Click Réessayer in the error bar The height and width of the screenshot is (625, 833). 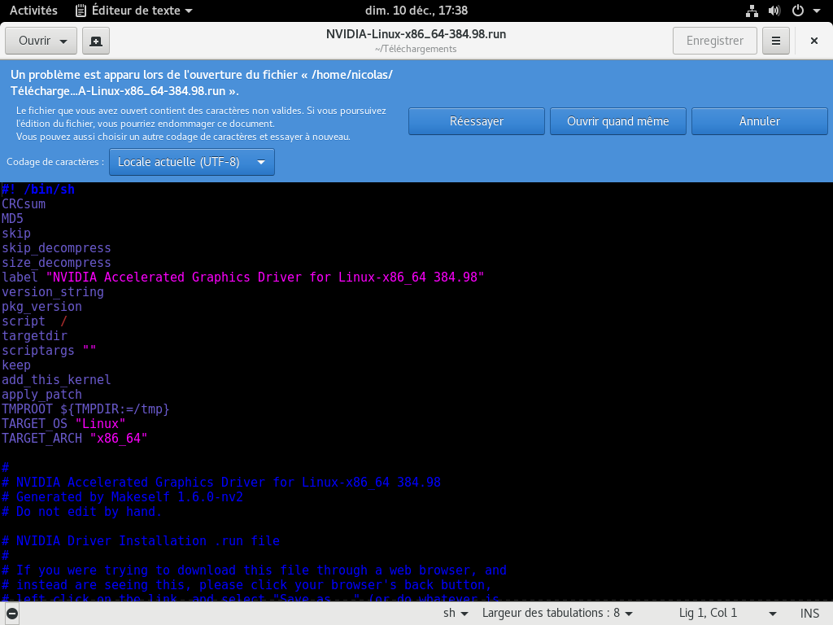click(x=477, y=121)
